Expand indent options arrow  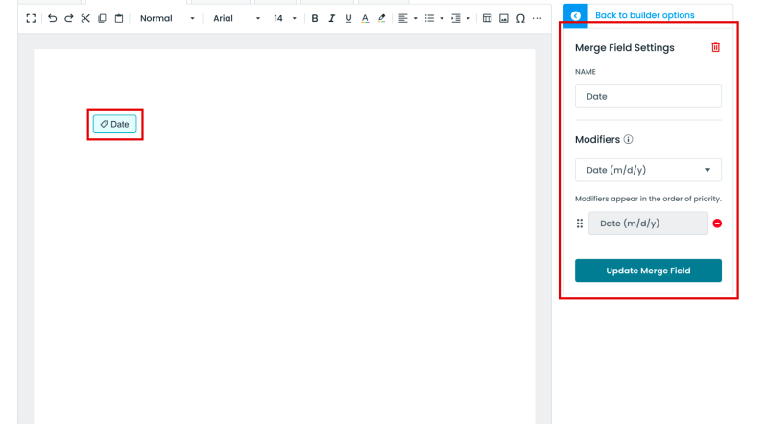(x=468, y=18)
